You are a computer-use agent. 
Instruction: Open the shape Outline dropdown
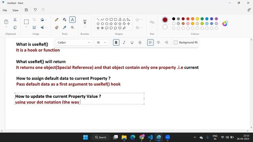tap(139, 20)
